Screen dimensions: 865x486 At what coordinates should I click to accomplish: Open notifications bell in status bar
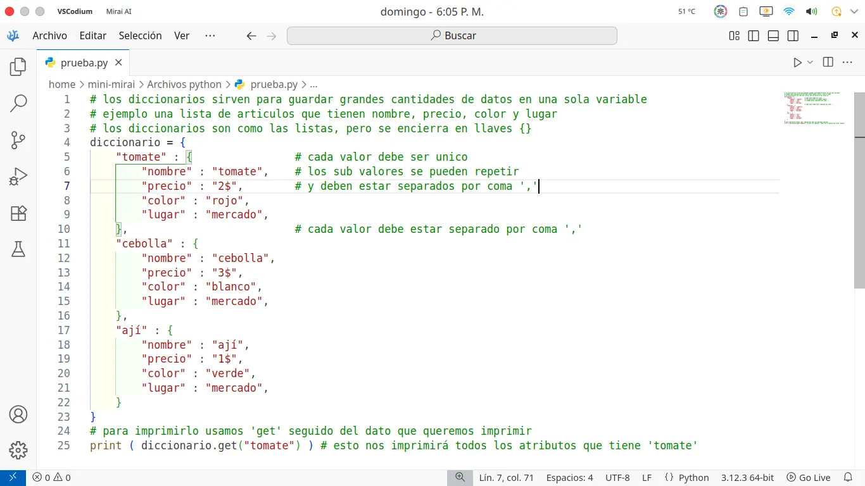(x=848, y=478)
